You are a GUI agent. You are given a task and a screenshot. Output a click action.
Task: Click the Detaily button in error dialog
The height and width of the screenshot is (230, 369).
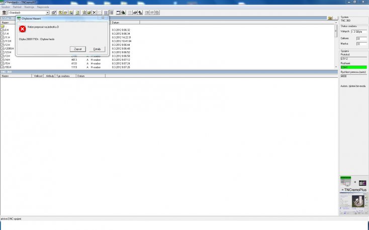click(x=97, y=49)
